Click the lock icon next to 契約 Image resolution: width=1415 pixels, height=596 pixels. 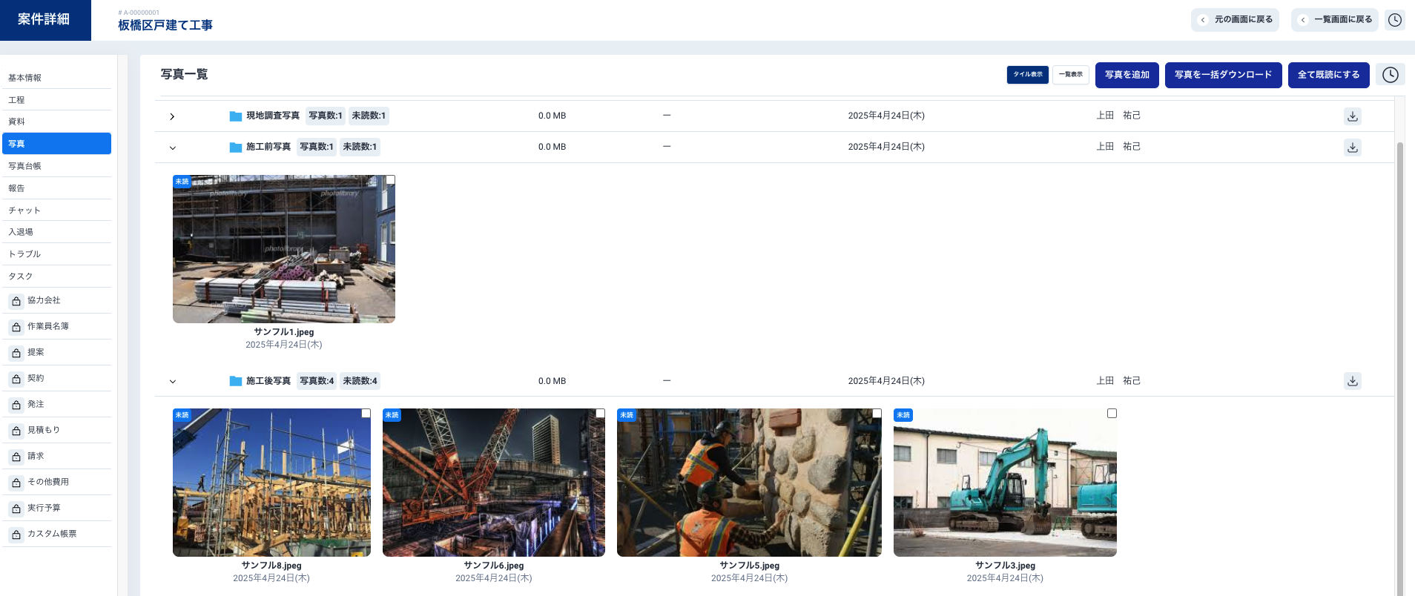[16, 379]
